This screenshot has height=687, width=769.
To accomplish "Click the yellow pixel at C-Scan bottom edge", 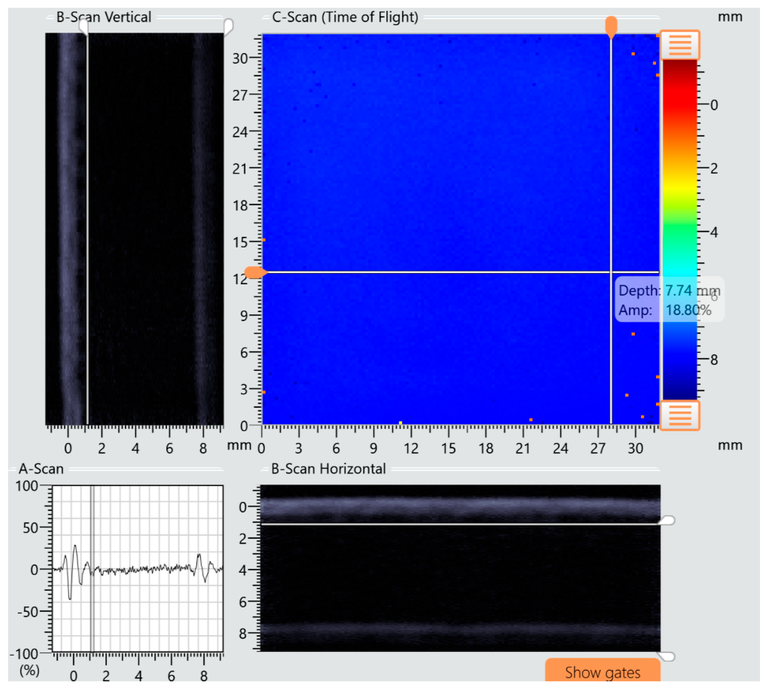I will coord(400,423).
